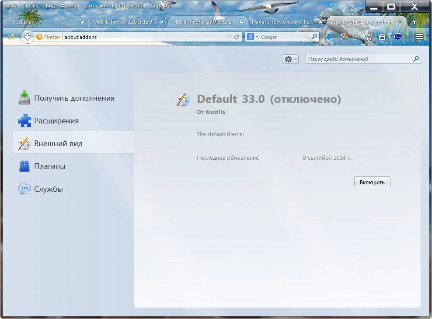Open the Инструменты menu
This screenshot has height=319, width=432.
point(129,6)
